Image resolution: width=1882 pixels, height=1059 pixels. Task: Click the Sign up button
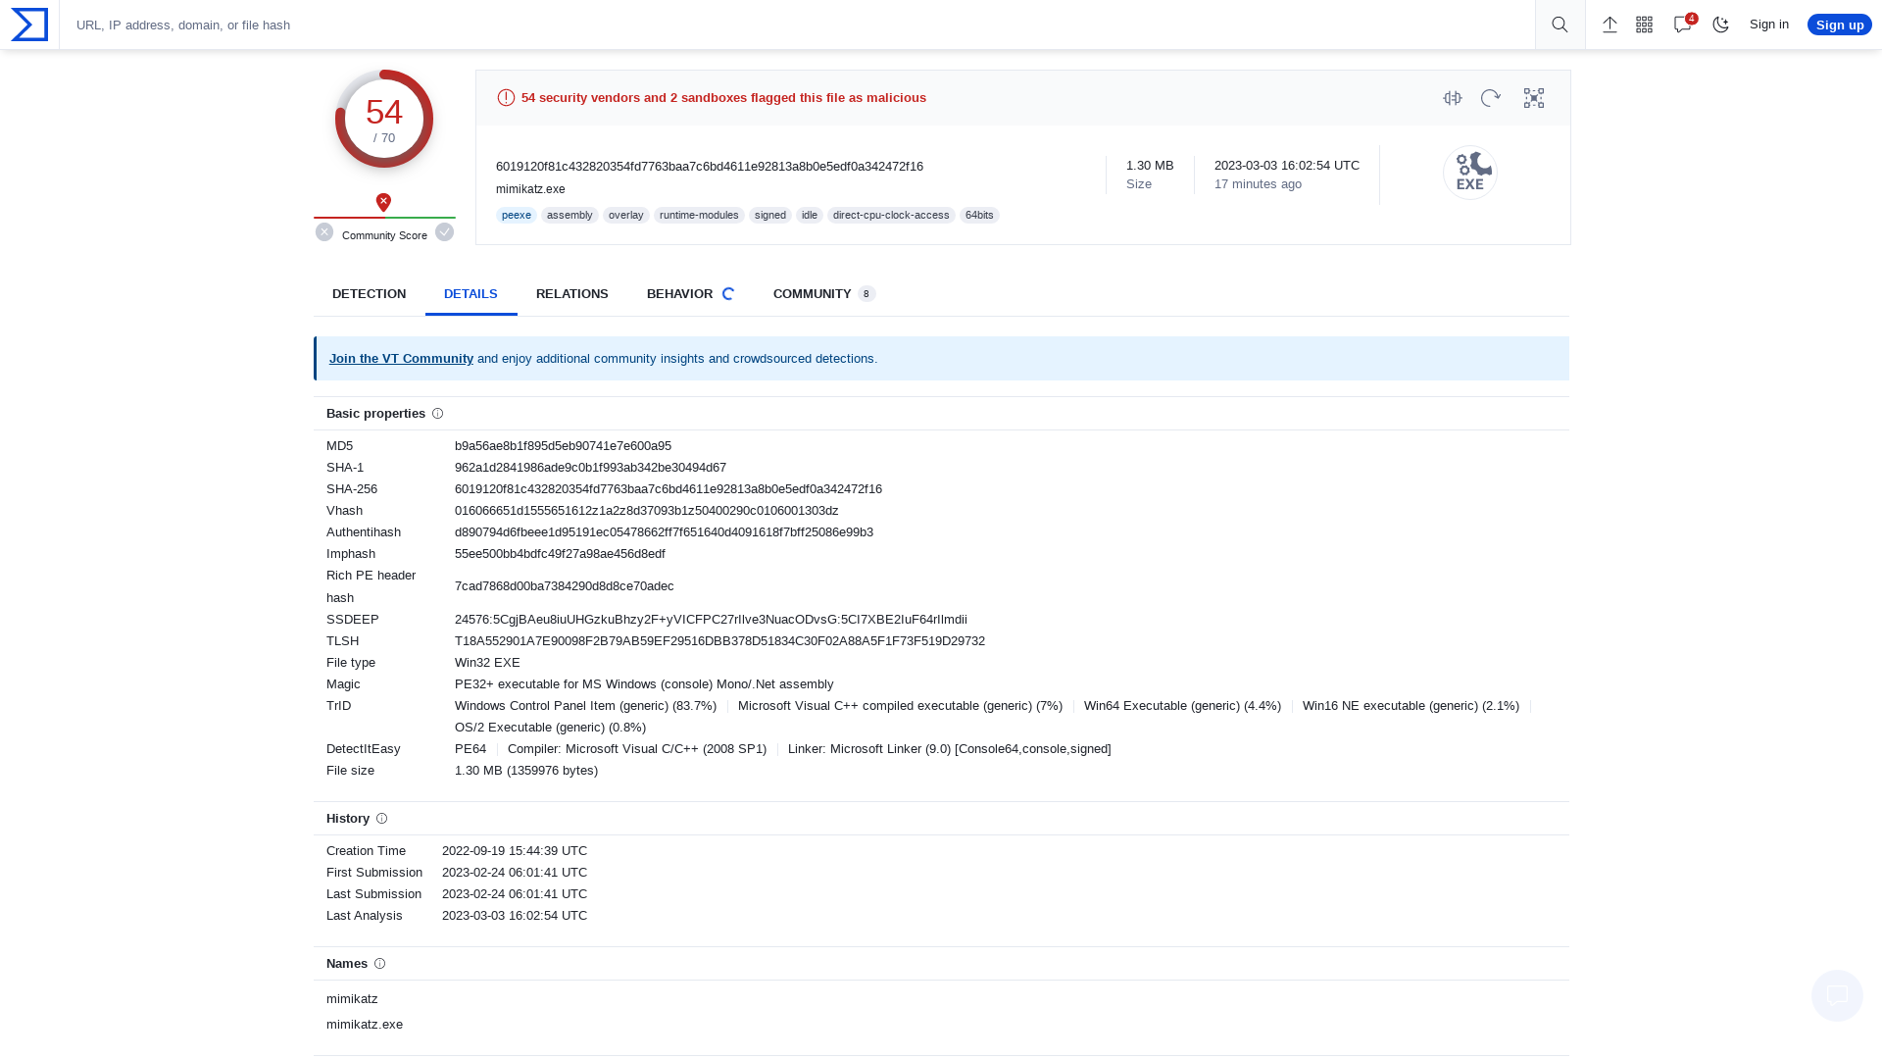1839,24
